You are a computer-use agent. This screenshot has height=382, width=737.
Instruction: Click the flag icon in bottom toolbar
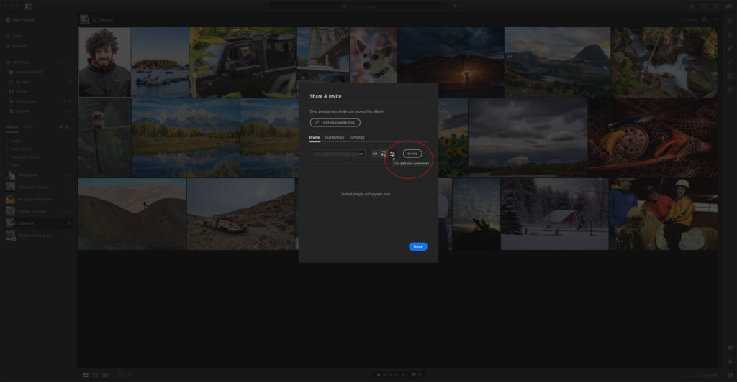click(x=414, y=375)
